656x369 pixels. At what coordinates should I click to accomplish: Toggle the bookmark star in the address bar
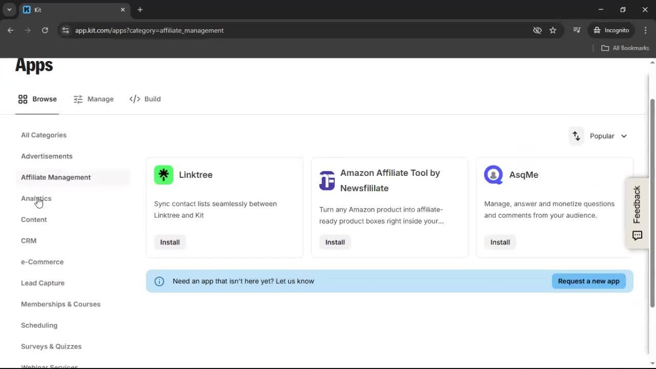click(553, 30)
